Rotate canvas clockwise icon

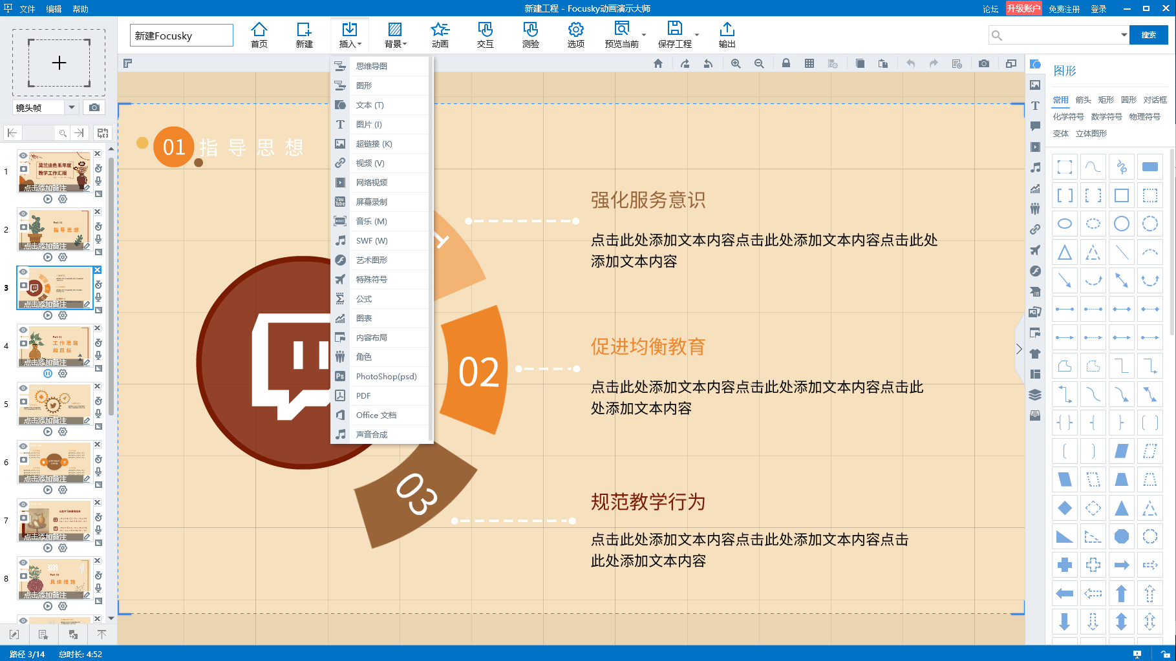[685, 63]
